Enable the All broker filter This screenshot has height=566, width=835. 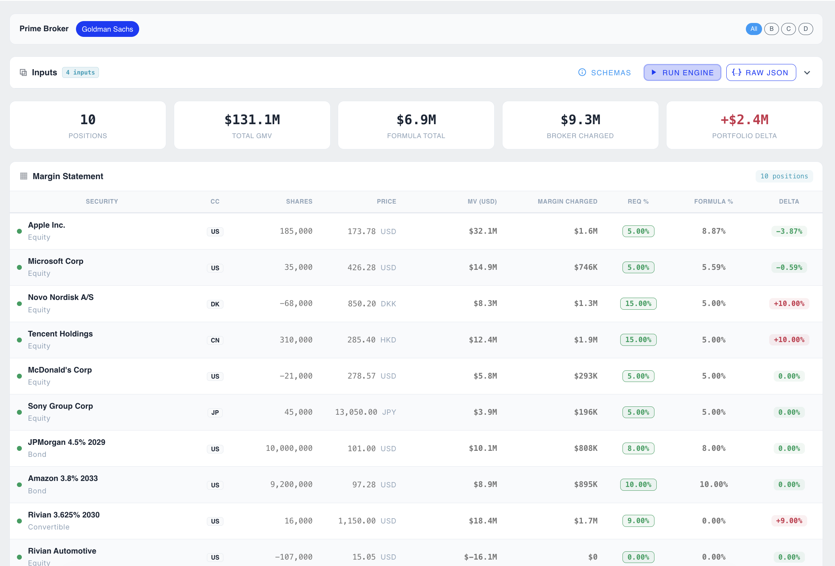753,29
